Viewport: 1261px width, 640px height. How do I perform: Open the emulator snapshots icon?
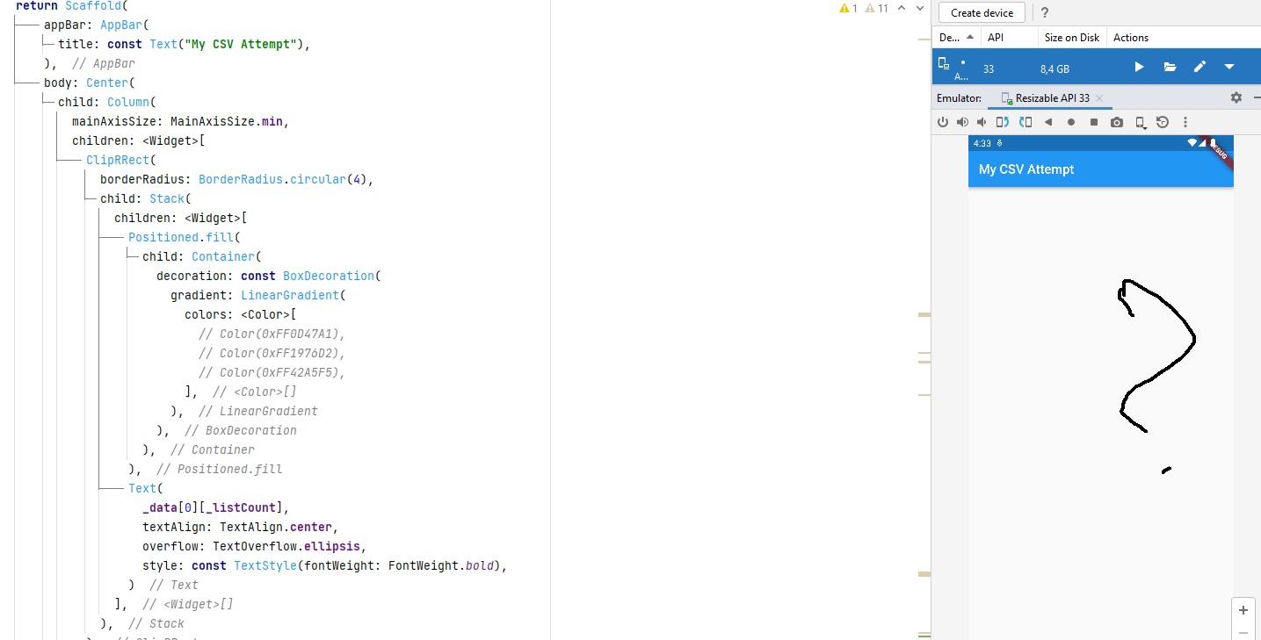1163,122
